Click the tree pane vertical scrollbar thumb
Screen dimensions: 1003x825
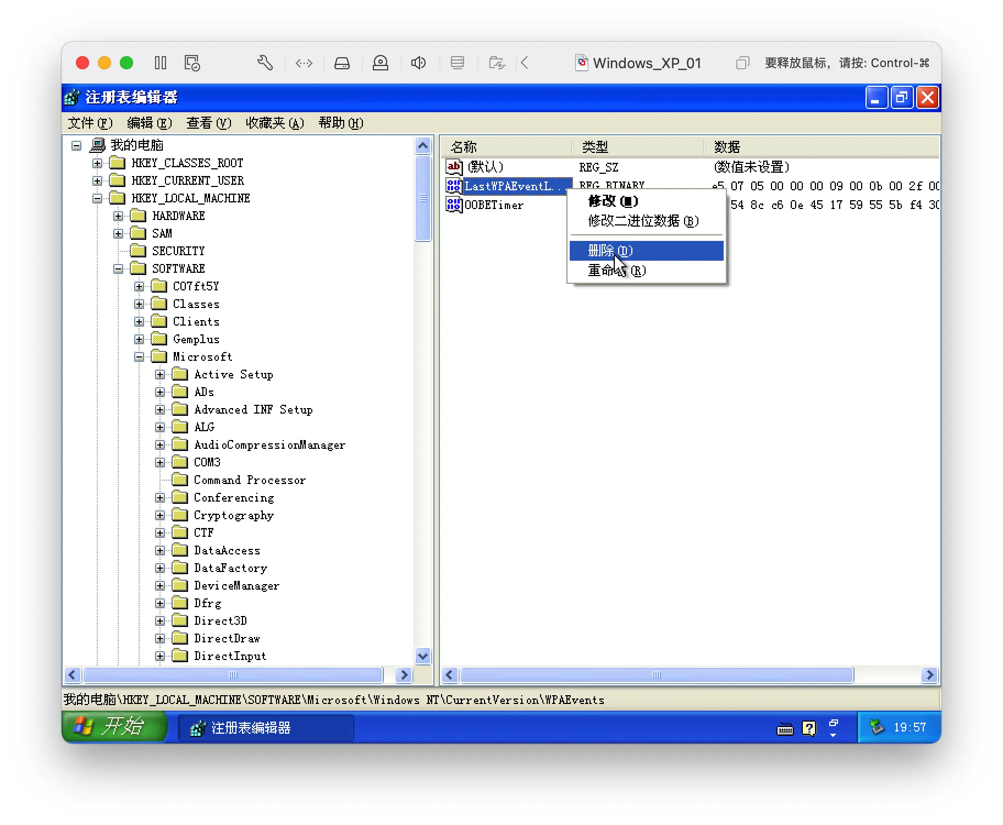point(423,198)
